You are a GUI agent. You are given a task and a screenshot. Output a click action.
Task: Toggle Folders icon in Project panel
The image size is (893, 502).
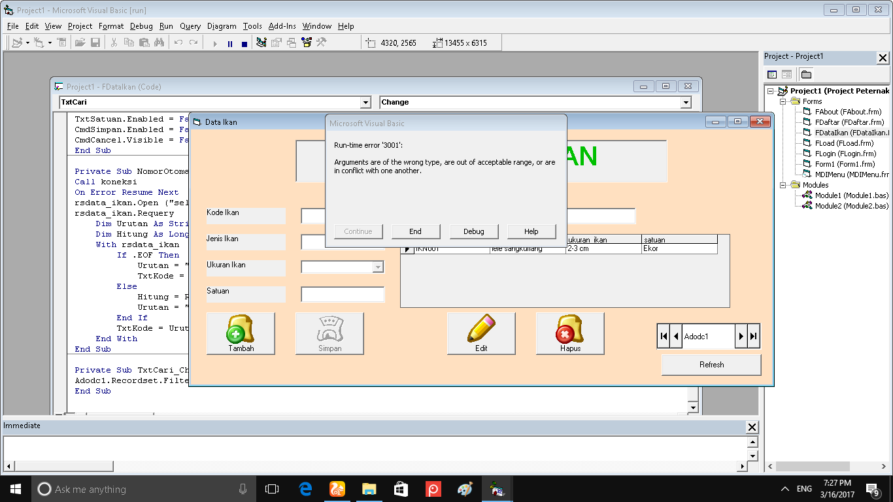(x=806, y=75)
